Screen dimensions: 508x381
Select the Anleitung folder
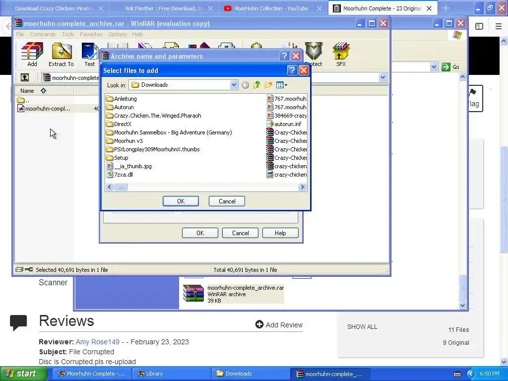122,99
